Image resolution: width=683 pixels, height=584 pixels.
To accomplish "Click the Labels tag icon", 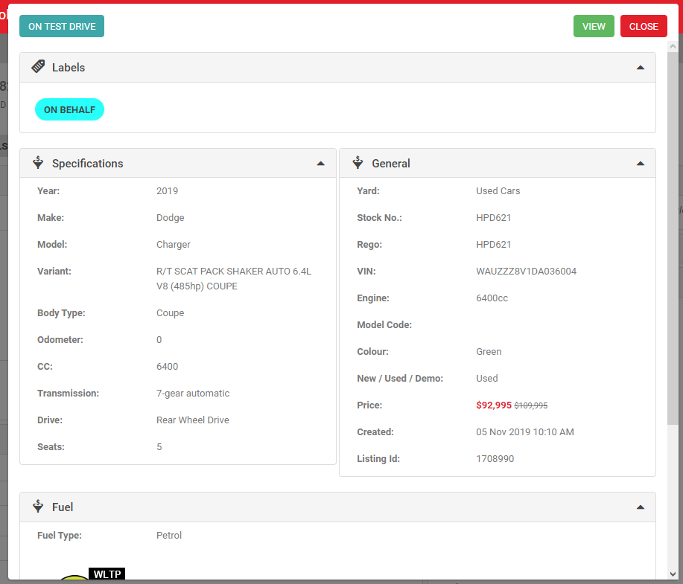I will pos(38,67).
